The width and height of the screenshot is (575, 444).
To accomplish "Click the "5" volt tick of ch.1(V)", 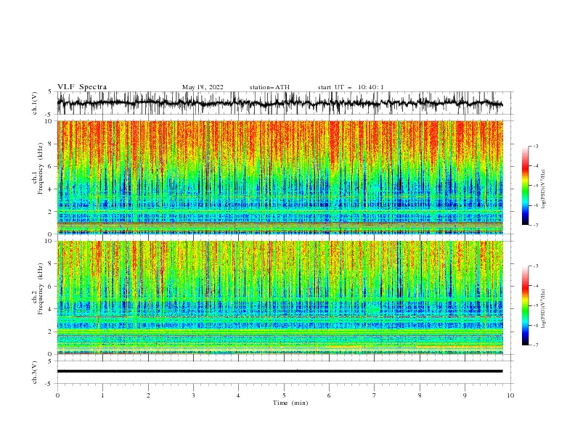I will click(x=50, y=92).
